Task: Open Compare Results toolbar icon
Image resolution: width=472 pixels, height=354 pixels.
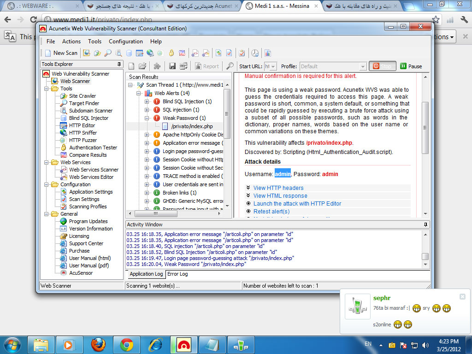Action: coord(182,53)
